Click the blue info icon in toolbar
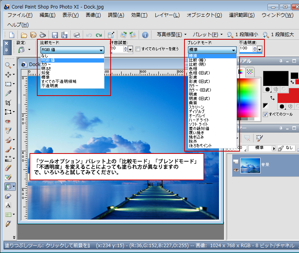The width and height of the screenshot is (299, 253). coord(145,35)
